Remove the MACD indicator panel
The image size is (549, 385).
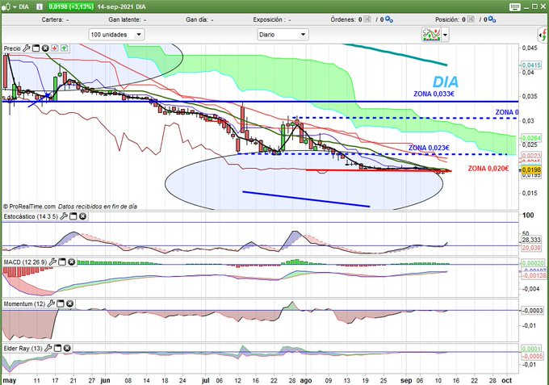(x=71, y=262)
